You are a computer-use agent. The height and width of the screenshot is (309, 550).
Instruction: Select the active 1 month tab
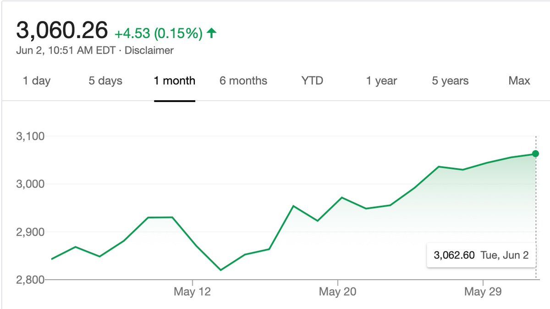point(175,81)
